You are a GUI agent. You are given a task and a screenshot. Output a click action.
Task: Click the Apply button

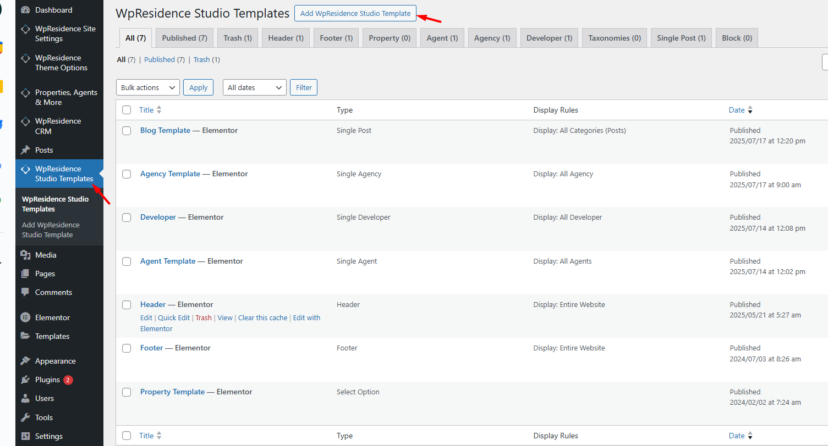(198, 87)
